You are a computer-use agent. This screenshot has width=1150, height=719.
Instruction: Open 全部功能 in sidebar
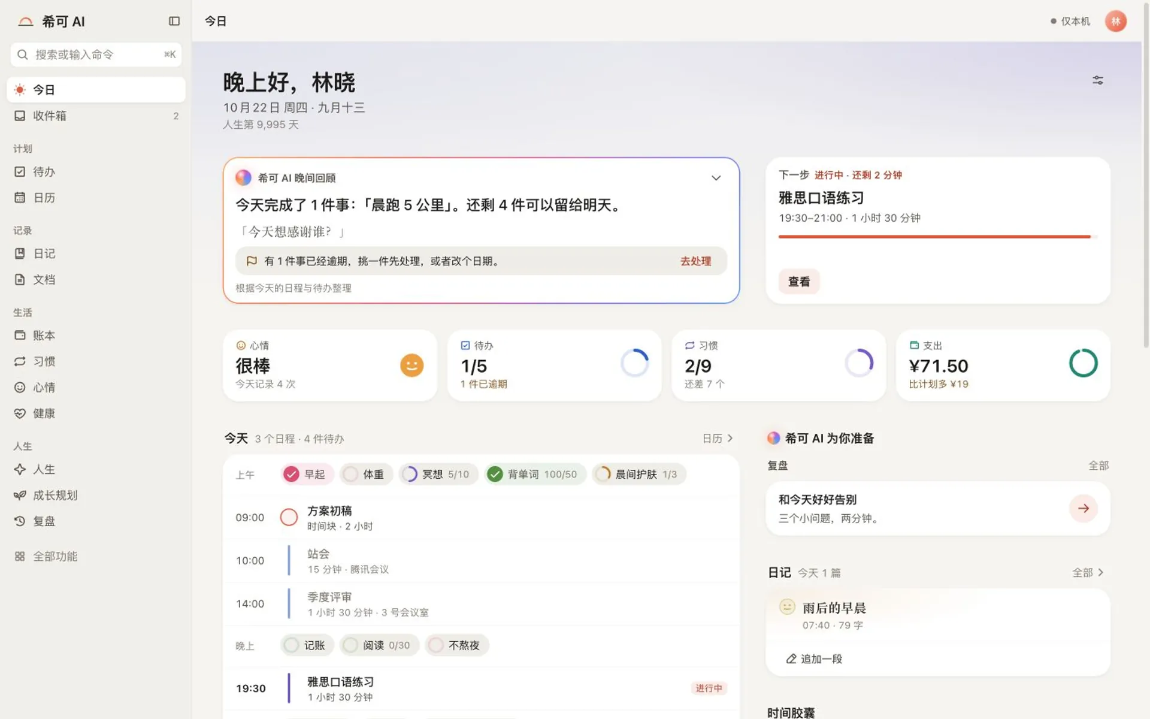[x=96, y=557]
